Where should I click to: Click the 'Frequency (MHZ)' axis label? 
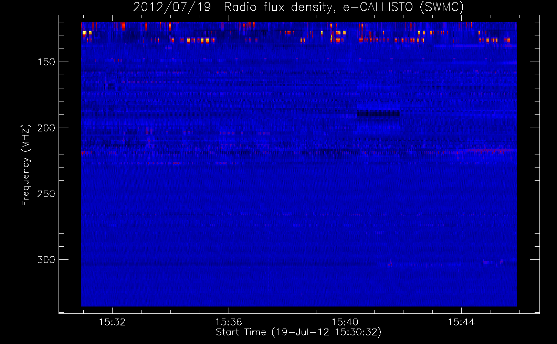[x=26, y=165]
